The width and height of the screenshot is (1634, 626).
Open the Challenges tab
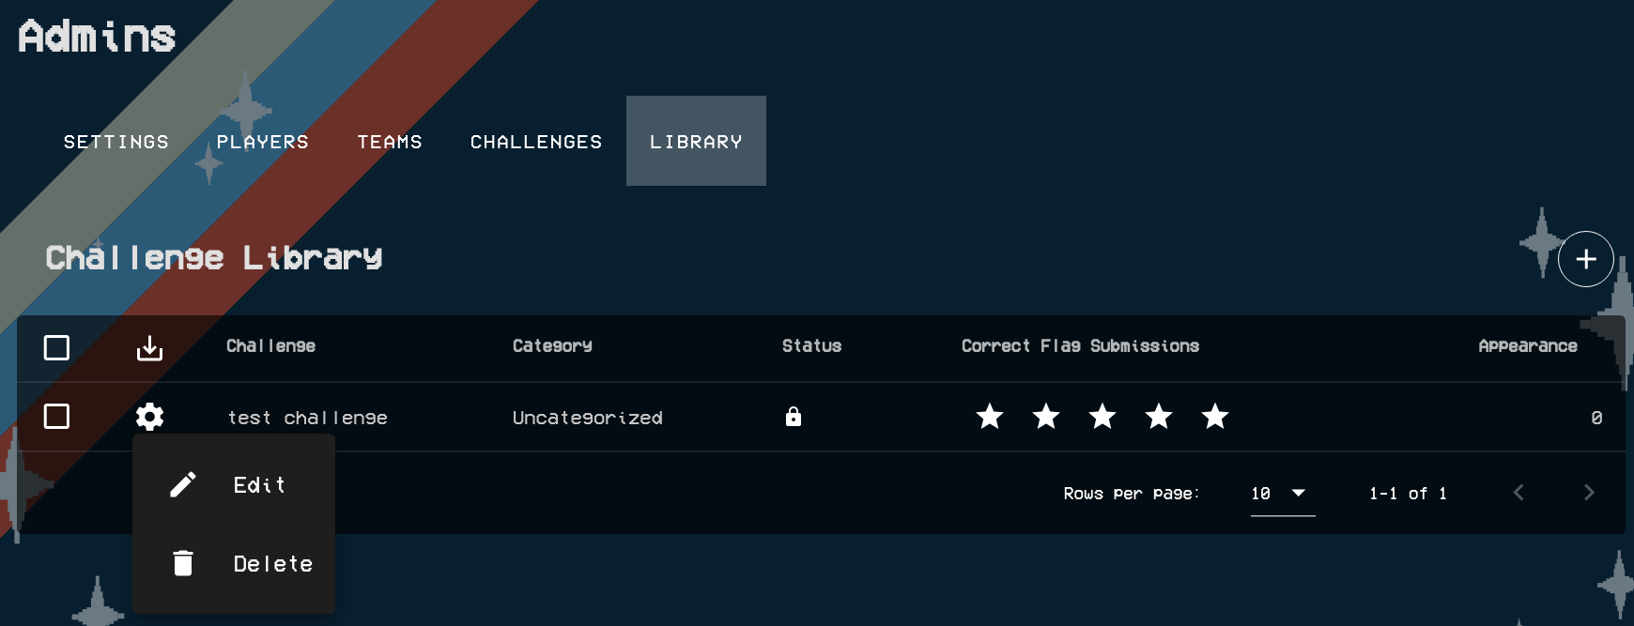[536, 142]
